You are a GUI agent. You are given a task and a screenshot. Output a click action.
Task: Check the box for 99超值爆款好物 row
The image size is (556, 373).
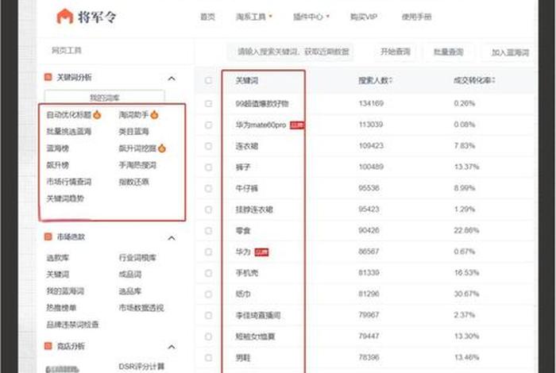point(208,103)
